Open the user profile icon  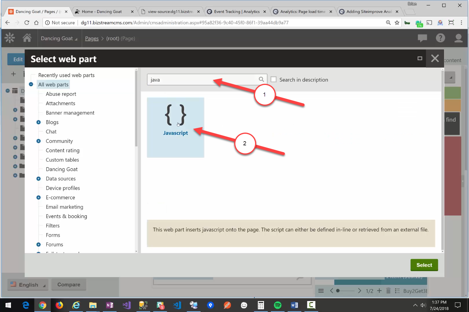[458, 38]
